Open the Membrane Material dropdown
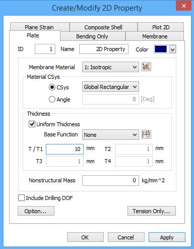This screenshot has height=249, width=194. [x=110, y=67]
